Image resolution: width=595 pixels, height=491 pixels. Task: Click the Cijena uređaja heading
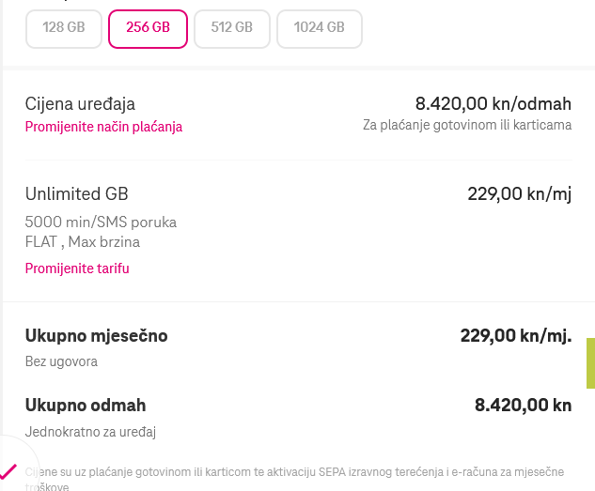pyautogui.click(x=86, y=103)
